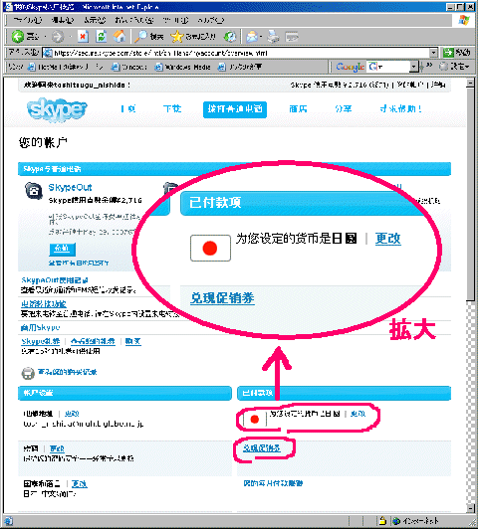Click the vertical scrollbar down arrow
This screenshot has width=478, height=529.
point(470,508)
